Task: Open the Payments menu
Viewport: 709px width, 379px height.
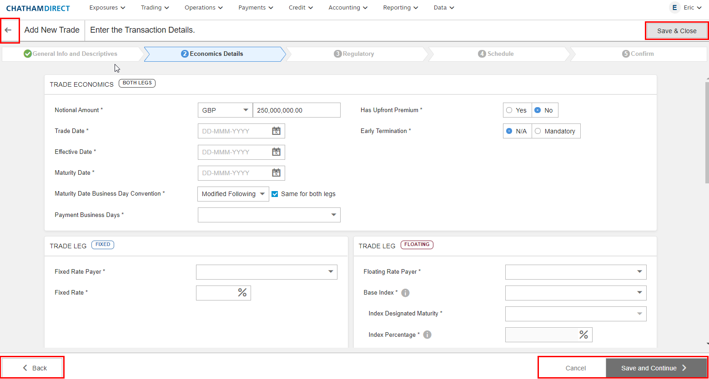Action: click(x=256, y=8)
